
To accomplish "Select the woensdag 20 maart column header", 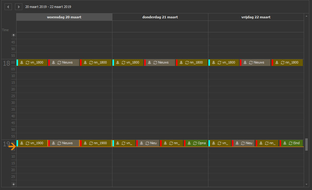I will tap(64, 17).
